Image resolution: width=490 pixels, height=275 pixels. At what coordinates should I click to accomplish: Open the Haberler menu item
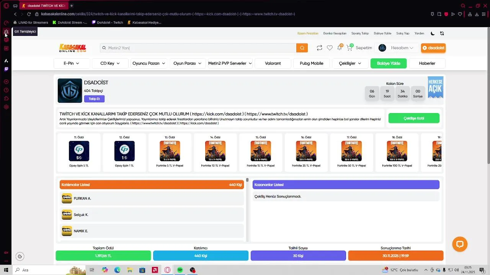point(427,63)
